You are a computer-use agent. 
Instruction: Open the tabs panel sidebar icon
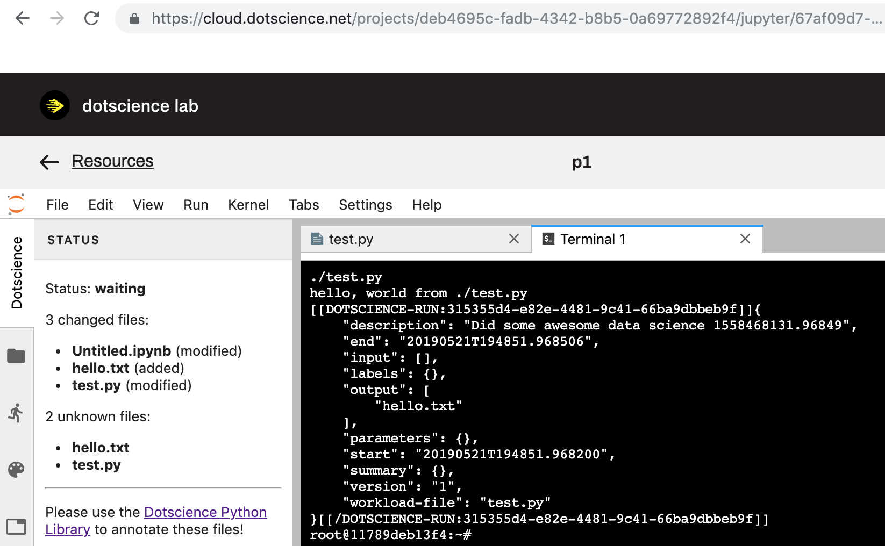coord(16,526)
